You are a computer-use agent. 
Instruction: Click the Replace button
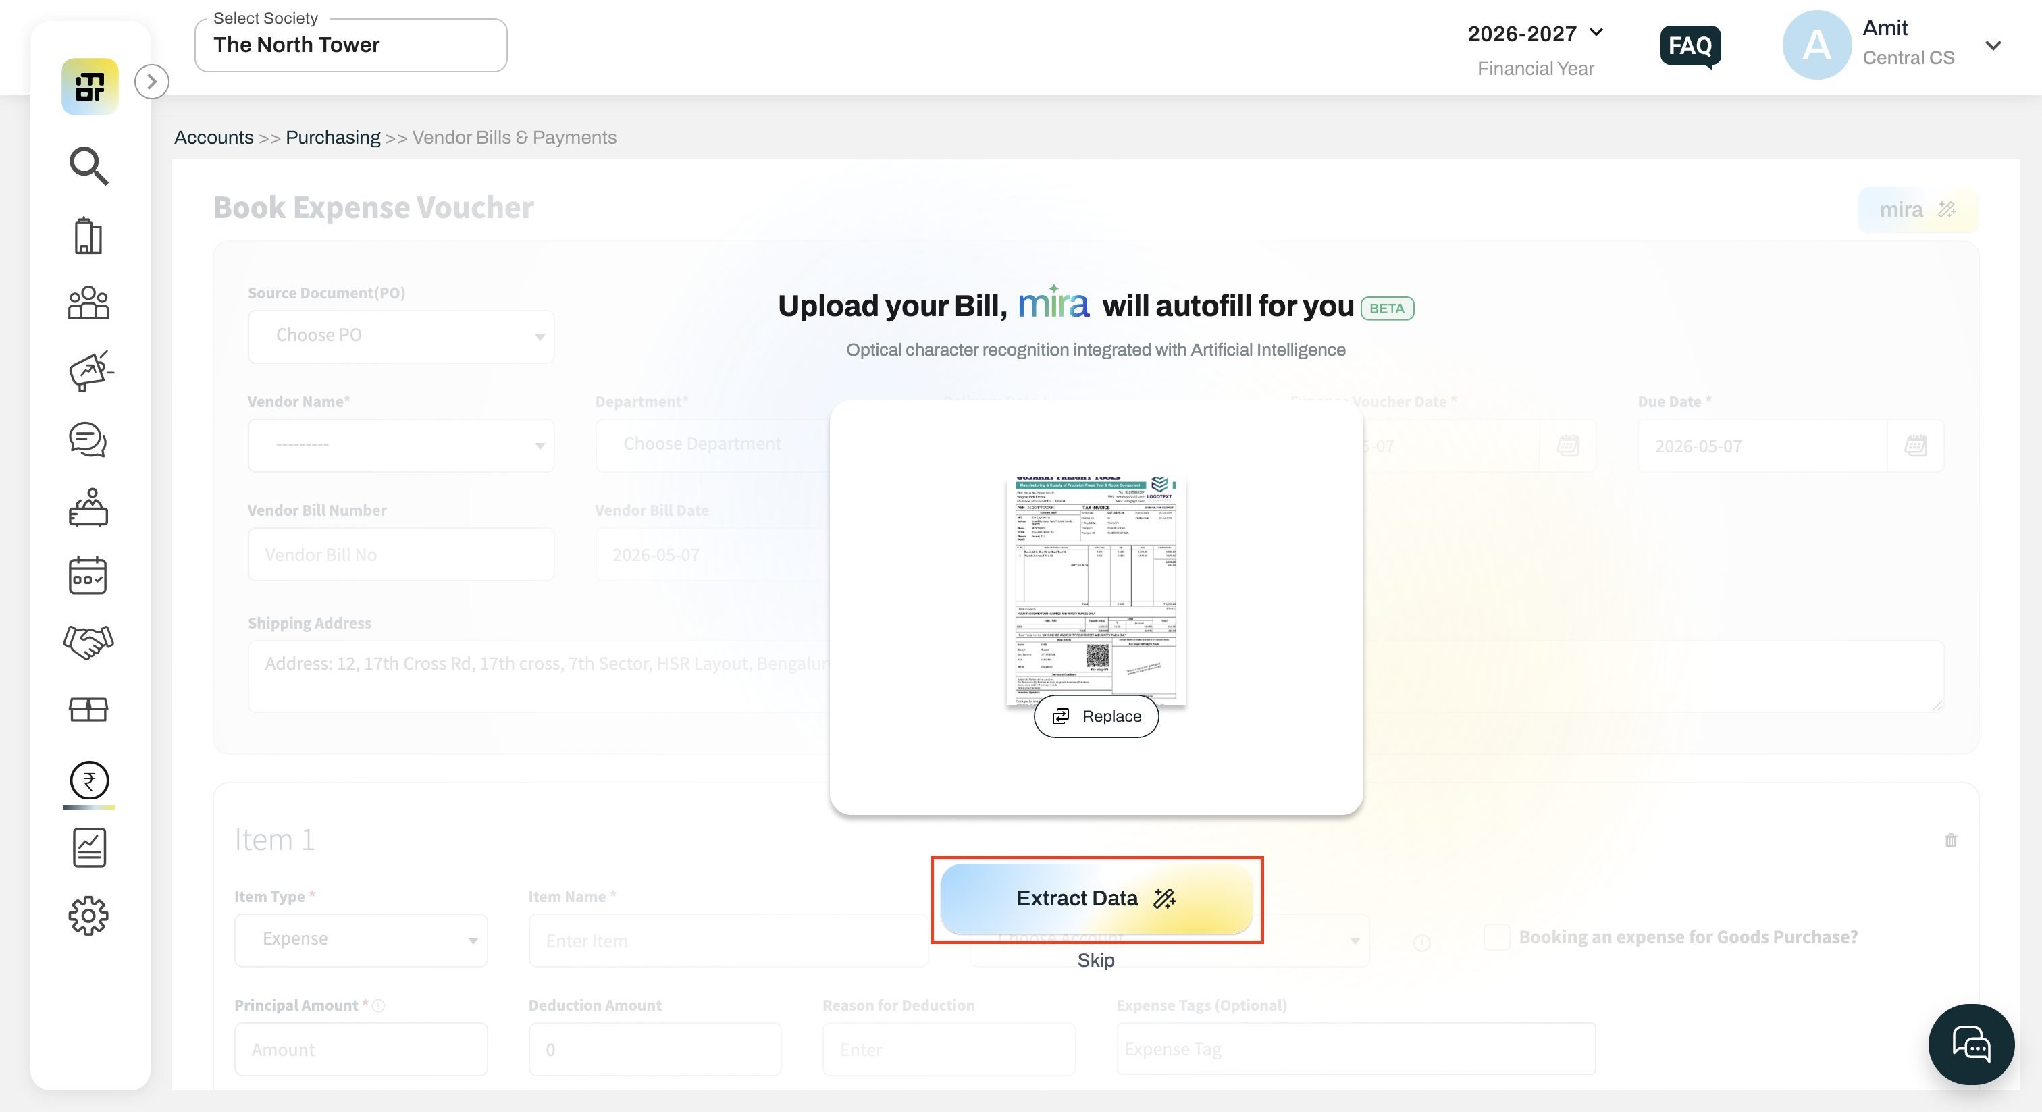(x=1097, y=716)
